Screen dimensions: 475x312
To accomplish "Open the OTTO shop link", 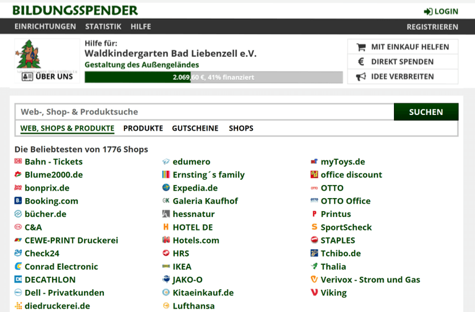I will click(x=332, y=188).
